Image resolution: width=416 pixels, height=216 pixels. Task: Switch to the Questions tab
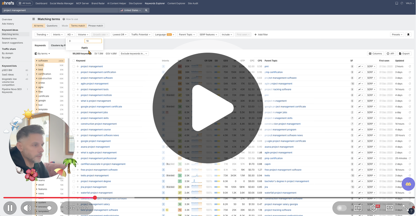pos(52,25)
